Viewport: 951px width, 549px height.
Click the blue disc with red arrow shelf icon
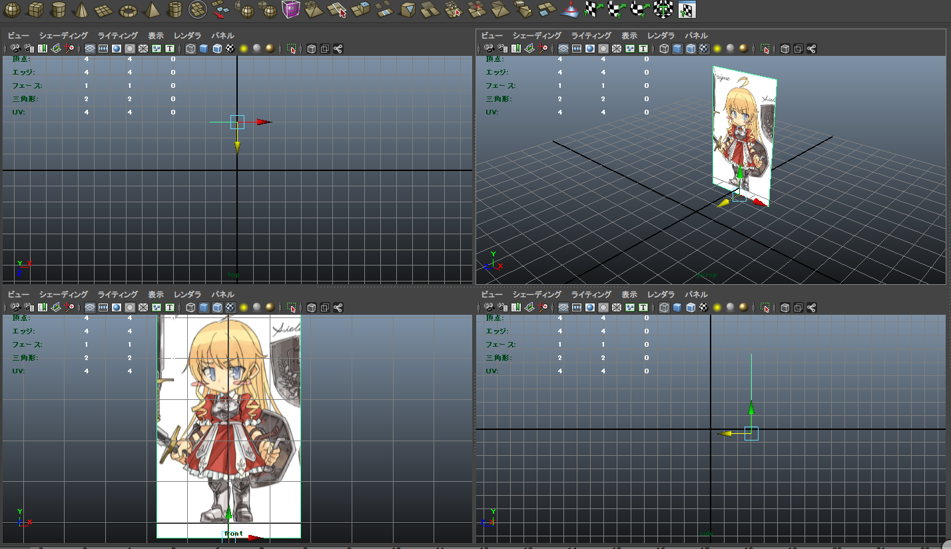(x=571, y=9)
